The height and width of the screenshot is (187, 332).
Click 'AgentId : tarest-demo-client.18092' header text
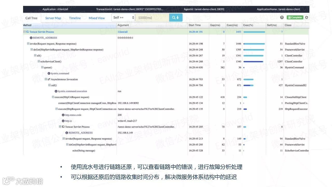tap(204, 9)
